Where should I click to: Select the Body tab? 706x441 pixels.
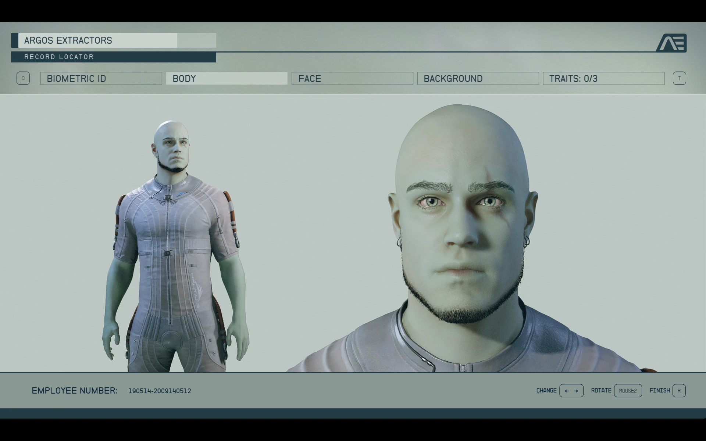pyautogui.click(x=227, y=79)
